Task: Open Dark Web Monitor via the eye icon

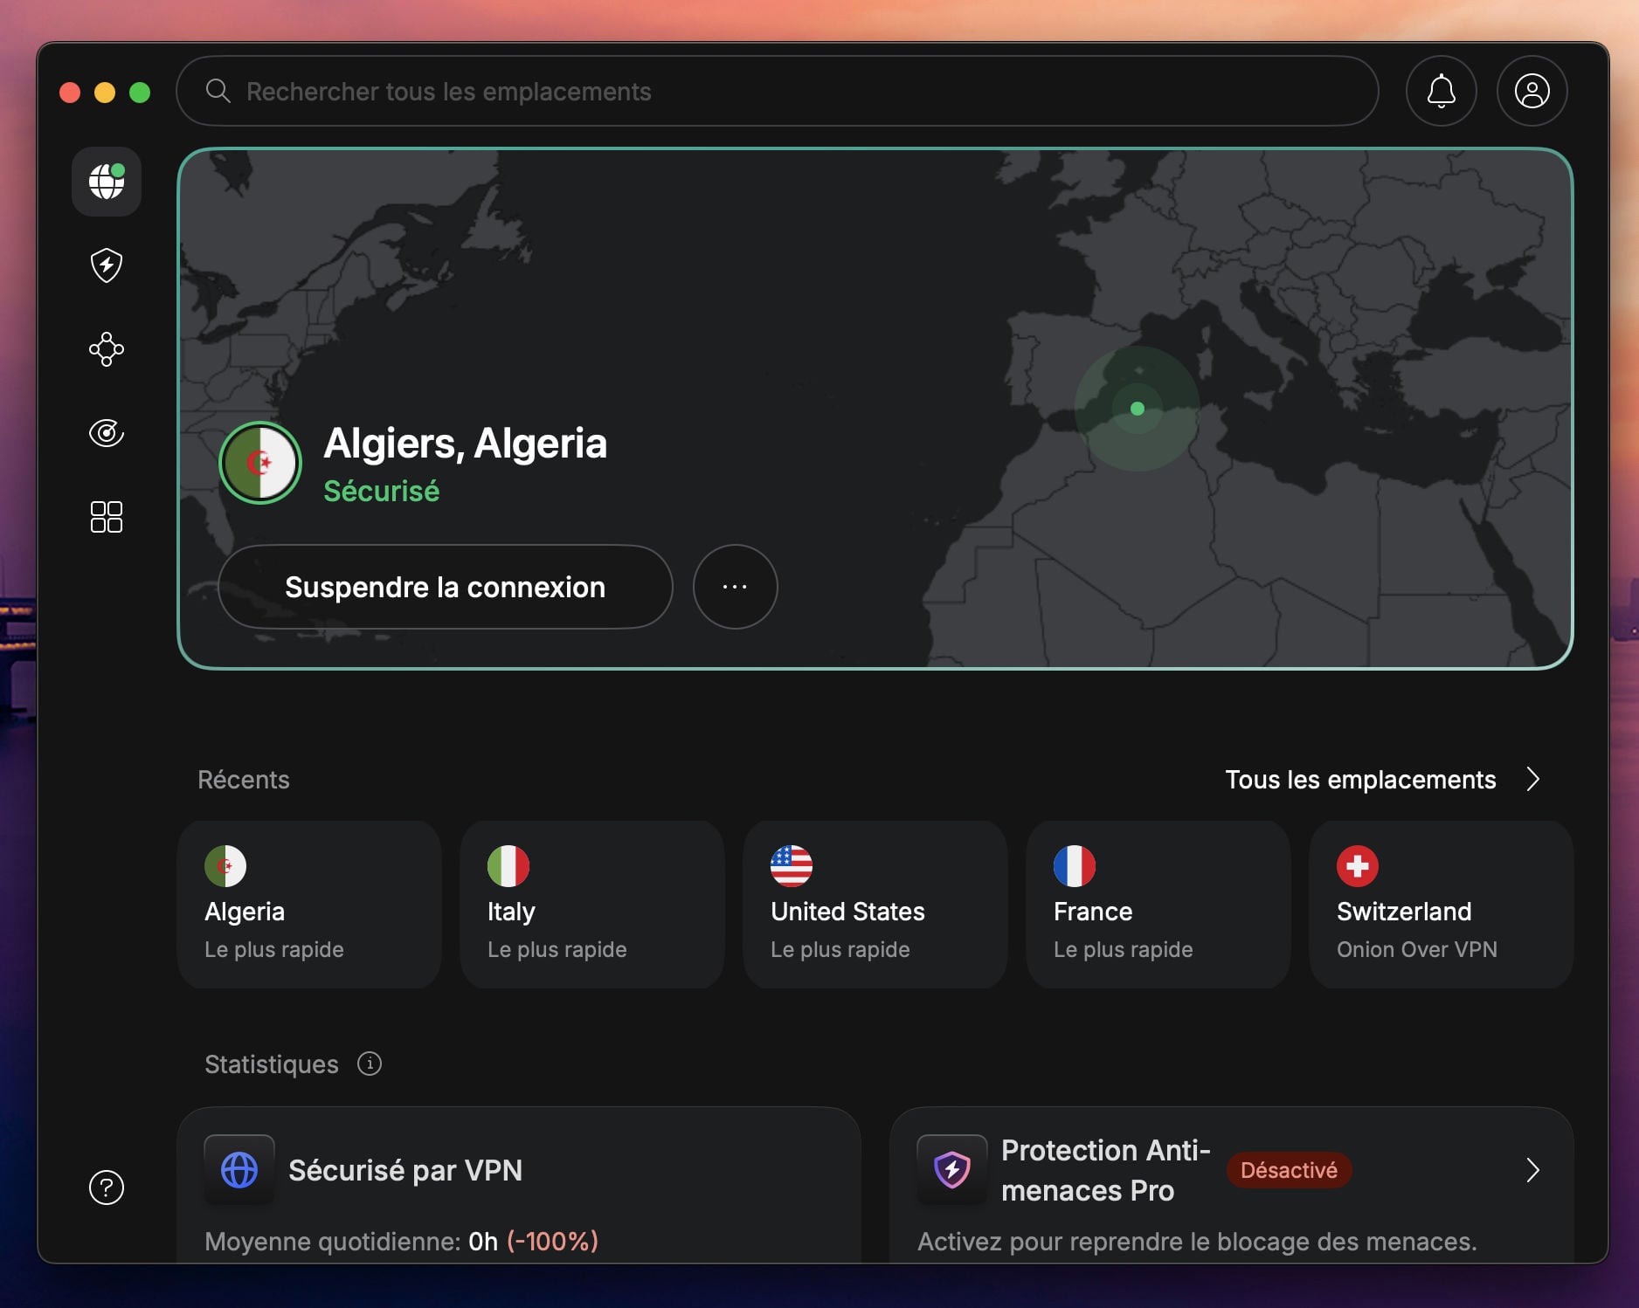Action: (x=106, y=433)
